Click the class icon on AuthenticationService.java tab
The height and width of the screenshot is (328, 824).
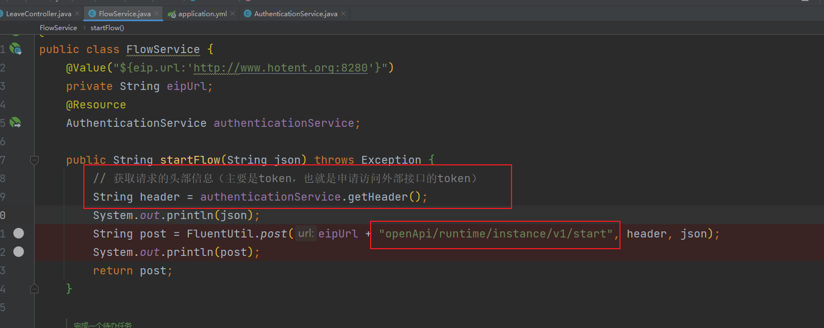248,13
